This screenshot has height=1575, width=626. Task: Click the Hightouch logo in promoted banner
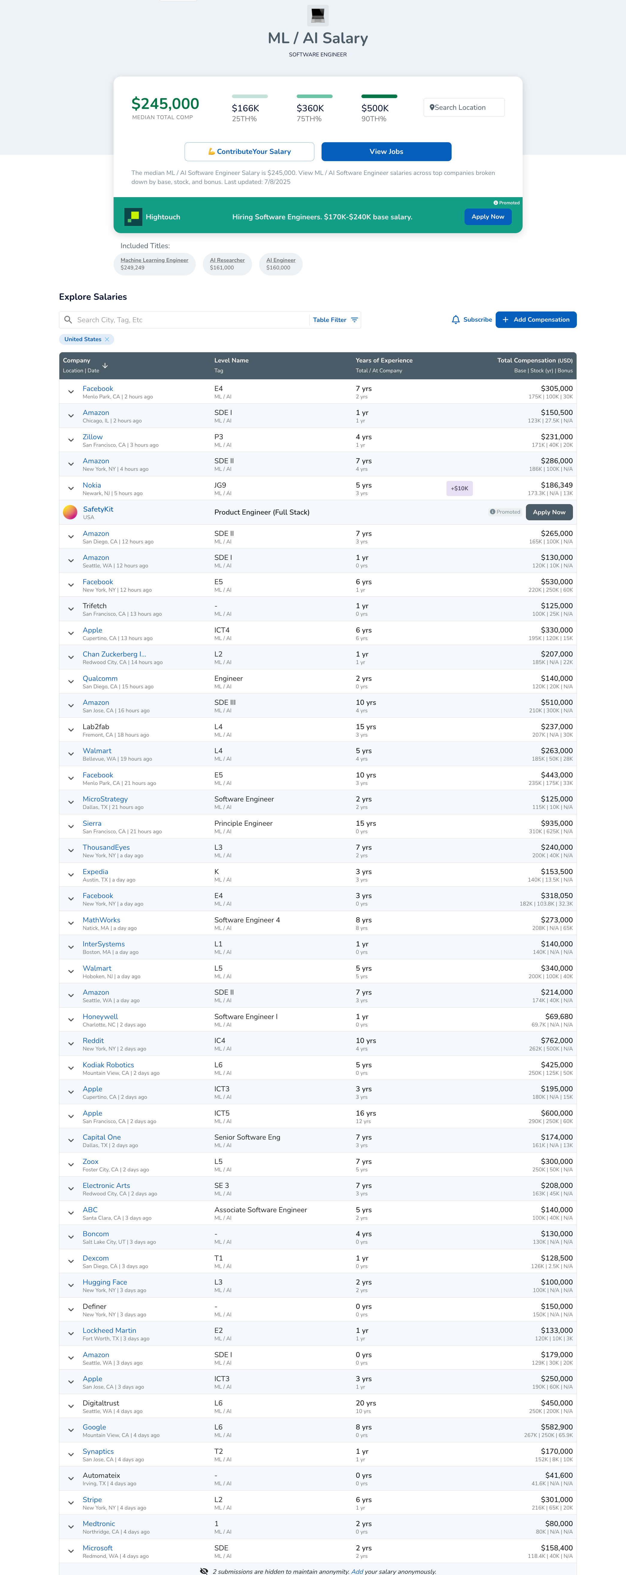click(133, 216)
